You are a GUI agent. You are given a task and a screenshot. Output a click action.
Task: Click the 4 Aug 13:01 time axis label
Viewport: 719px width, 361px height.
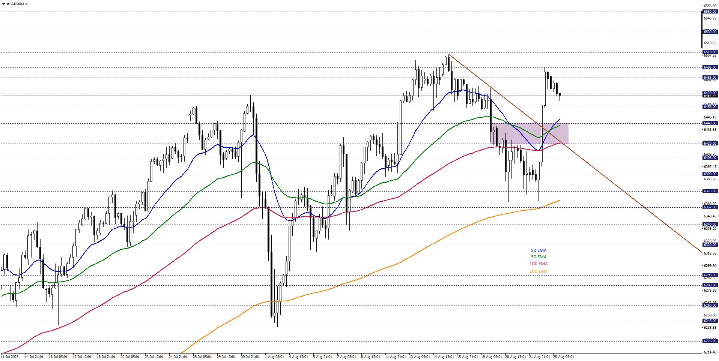[x=299, y=357]
